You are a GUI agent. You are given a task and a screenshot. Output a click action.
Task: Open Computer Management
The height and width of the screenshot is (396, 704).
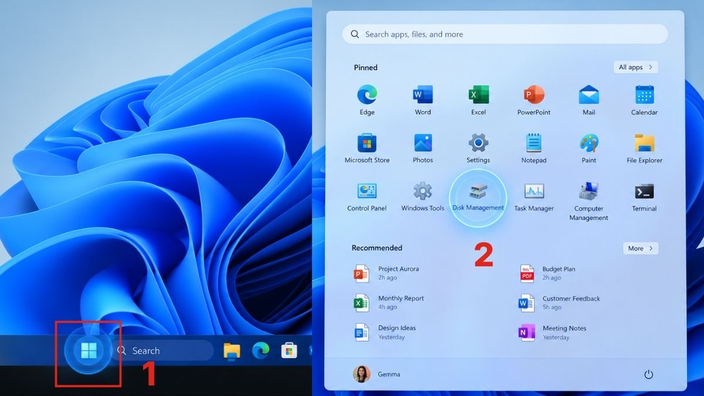[589, 201]
